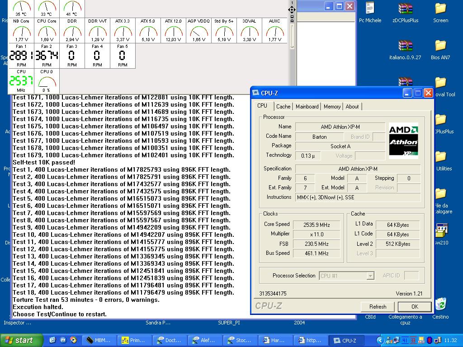
Task: Click the 'Self-test 10K passed!' line
Action: tap(44, 162)
